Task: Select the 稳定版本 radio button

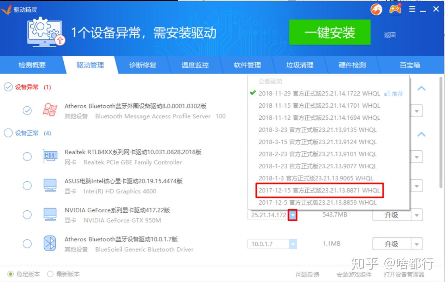Action: pyautogui.click(x=11, y=274)
